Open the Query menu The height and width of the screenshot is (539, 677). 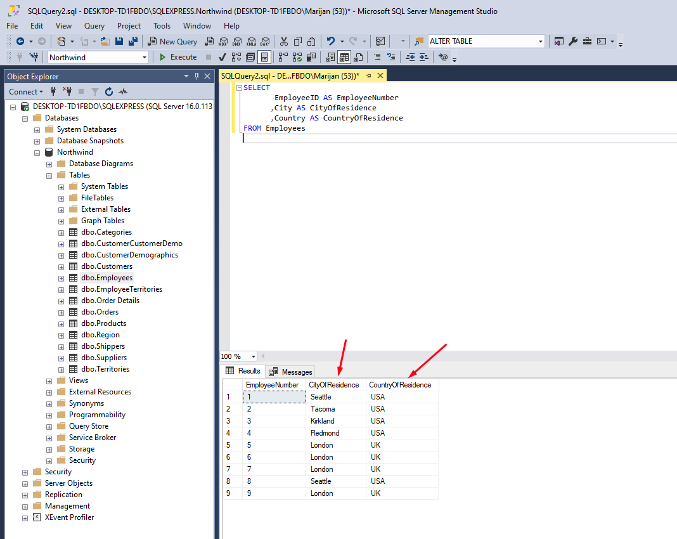(x=94, y=26)
